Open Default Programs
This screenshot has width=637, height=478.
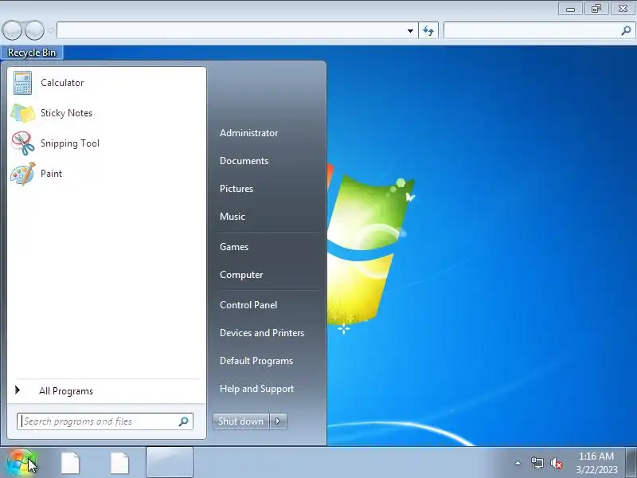(x=256, y=361)
